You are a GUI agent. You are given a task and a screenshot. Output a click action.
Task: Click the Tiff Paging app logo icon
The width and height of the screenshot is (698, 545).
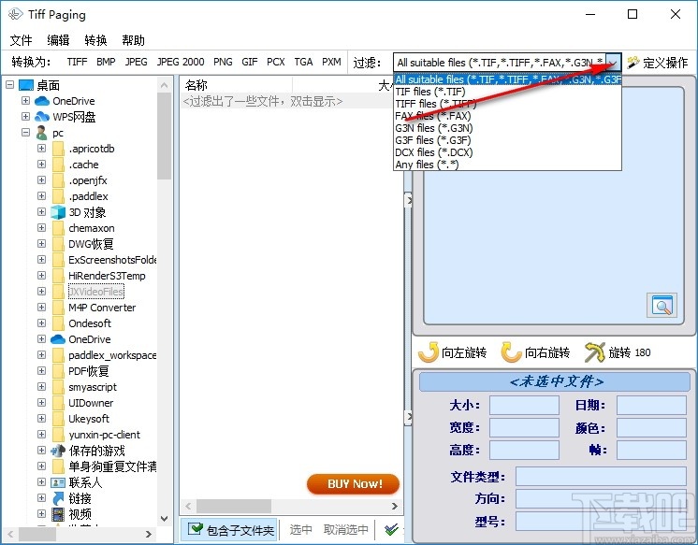click(15, 14)
